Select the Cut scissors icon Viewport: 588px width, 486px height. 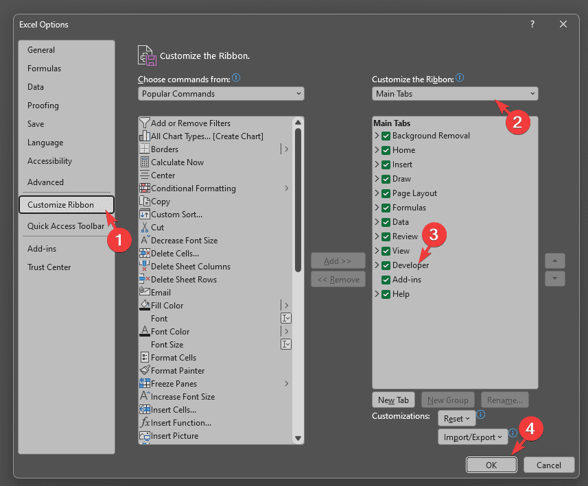click(144, 227)
